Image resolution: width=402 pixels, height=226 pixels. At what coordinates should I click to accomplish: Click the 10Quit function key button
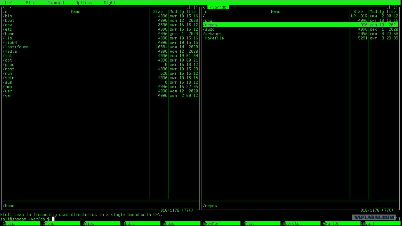pos(380,223)
